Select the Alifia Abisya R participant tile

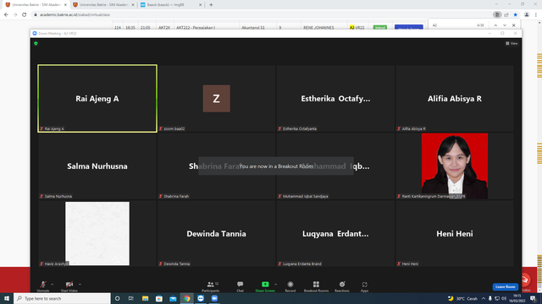[455, 98]
